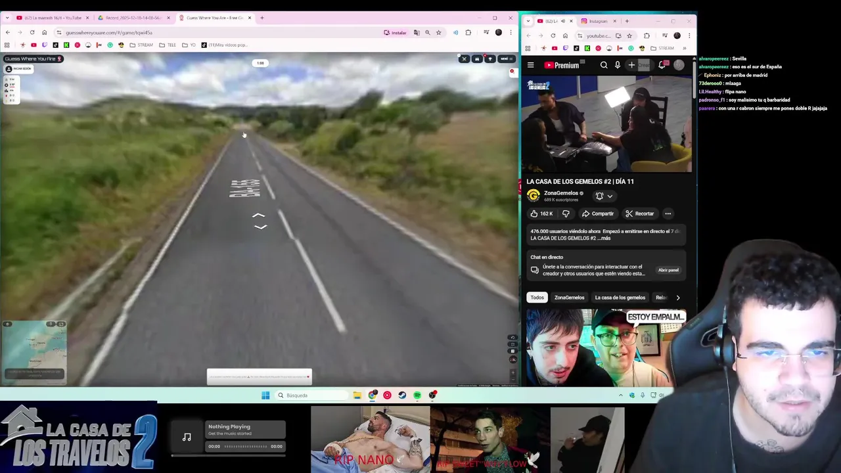Click the YouTube Premium logo
841x473 pixels.
point(562,65)
